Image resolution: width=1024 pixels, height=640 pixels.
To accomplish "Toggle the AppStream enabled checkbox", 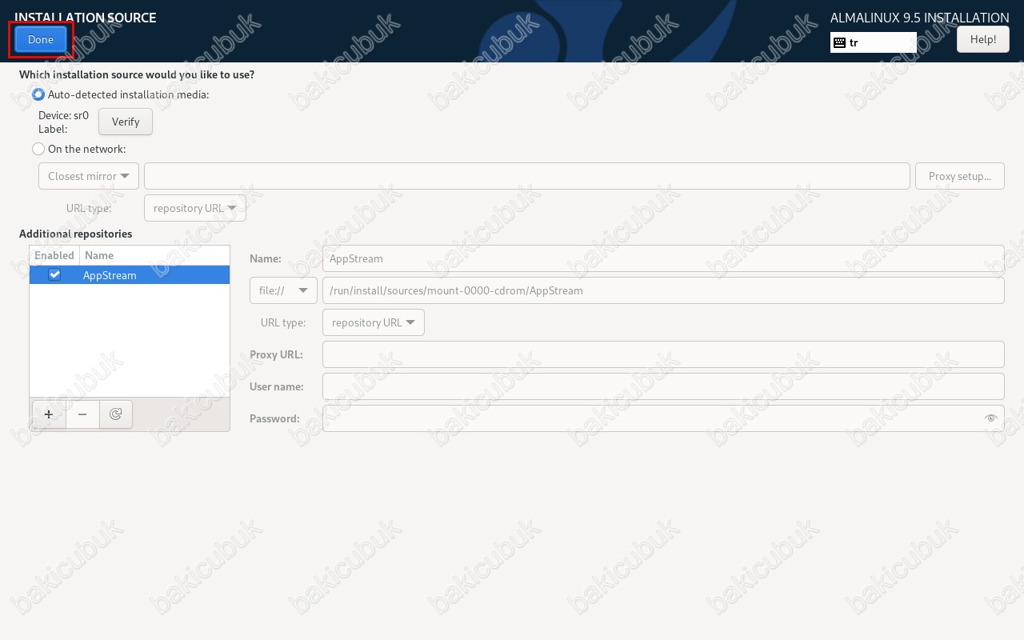I will (x=54, y=274).
